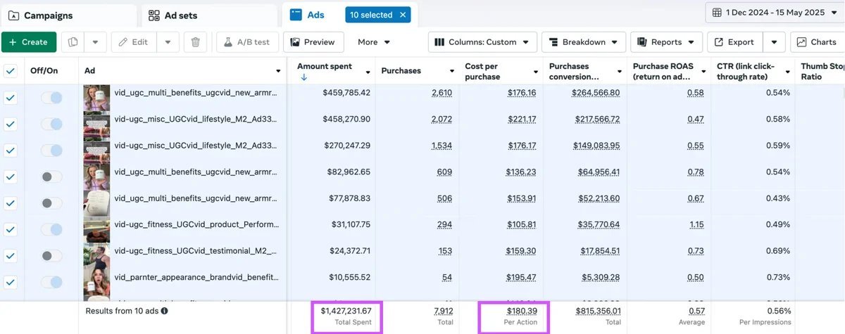845x334 pixels.
Task: Click thumbnail of the vid_parnter_appearance ad
Action: pyautogui.click(x=96, y=282)
